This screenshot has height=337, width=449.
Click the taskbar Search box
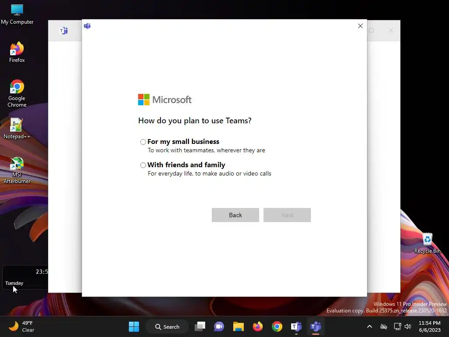167,326
